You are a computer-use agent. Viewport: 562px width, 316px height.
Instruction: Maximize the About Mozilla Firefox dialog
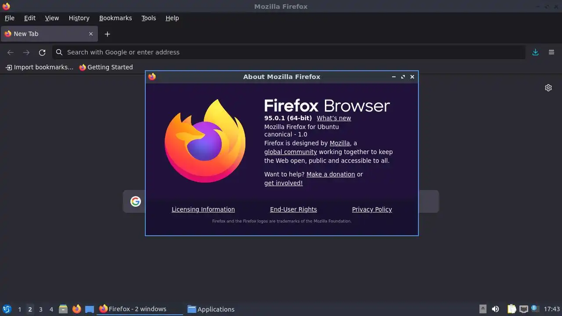coord(403,77)
